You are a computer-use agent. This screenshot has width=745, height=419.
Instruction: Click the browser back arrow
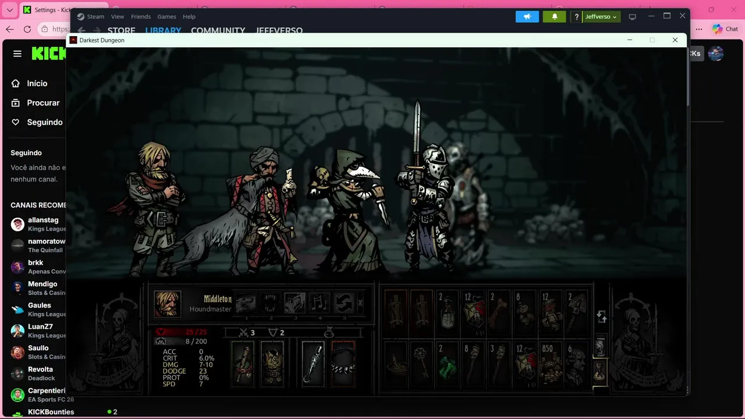9,29
